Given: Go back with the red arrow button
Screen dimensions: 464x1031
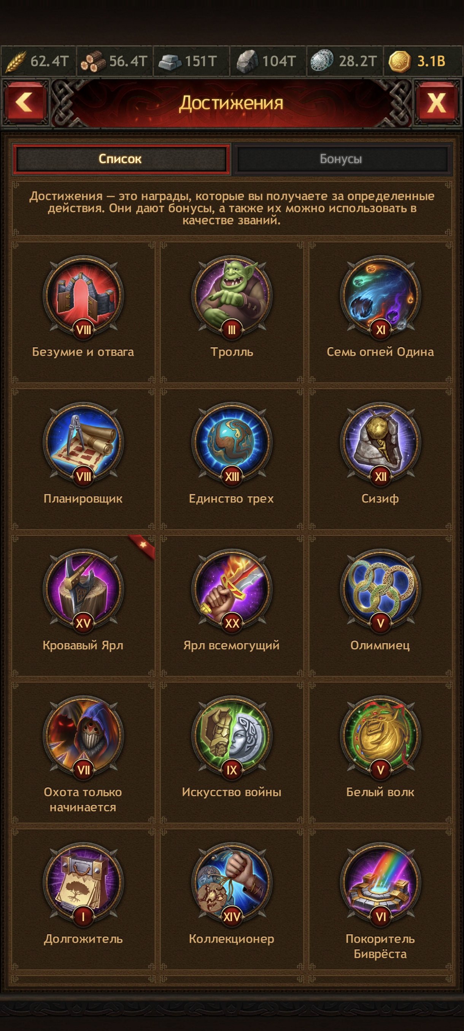Looking at the screenshot, I should [25, 103].
